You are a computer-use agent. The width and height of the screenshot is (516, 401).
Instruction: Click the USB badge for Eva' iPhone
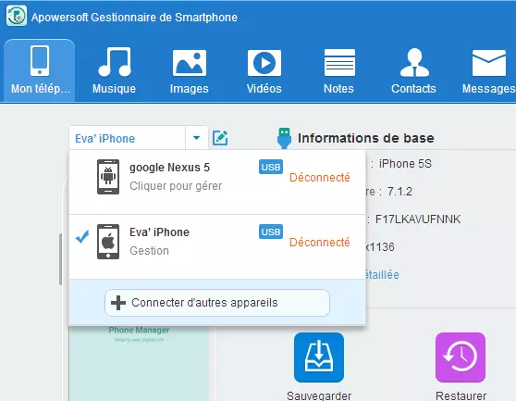271,232
